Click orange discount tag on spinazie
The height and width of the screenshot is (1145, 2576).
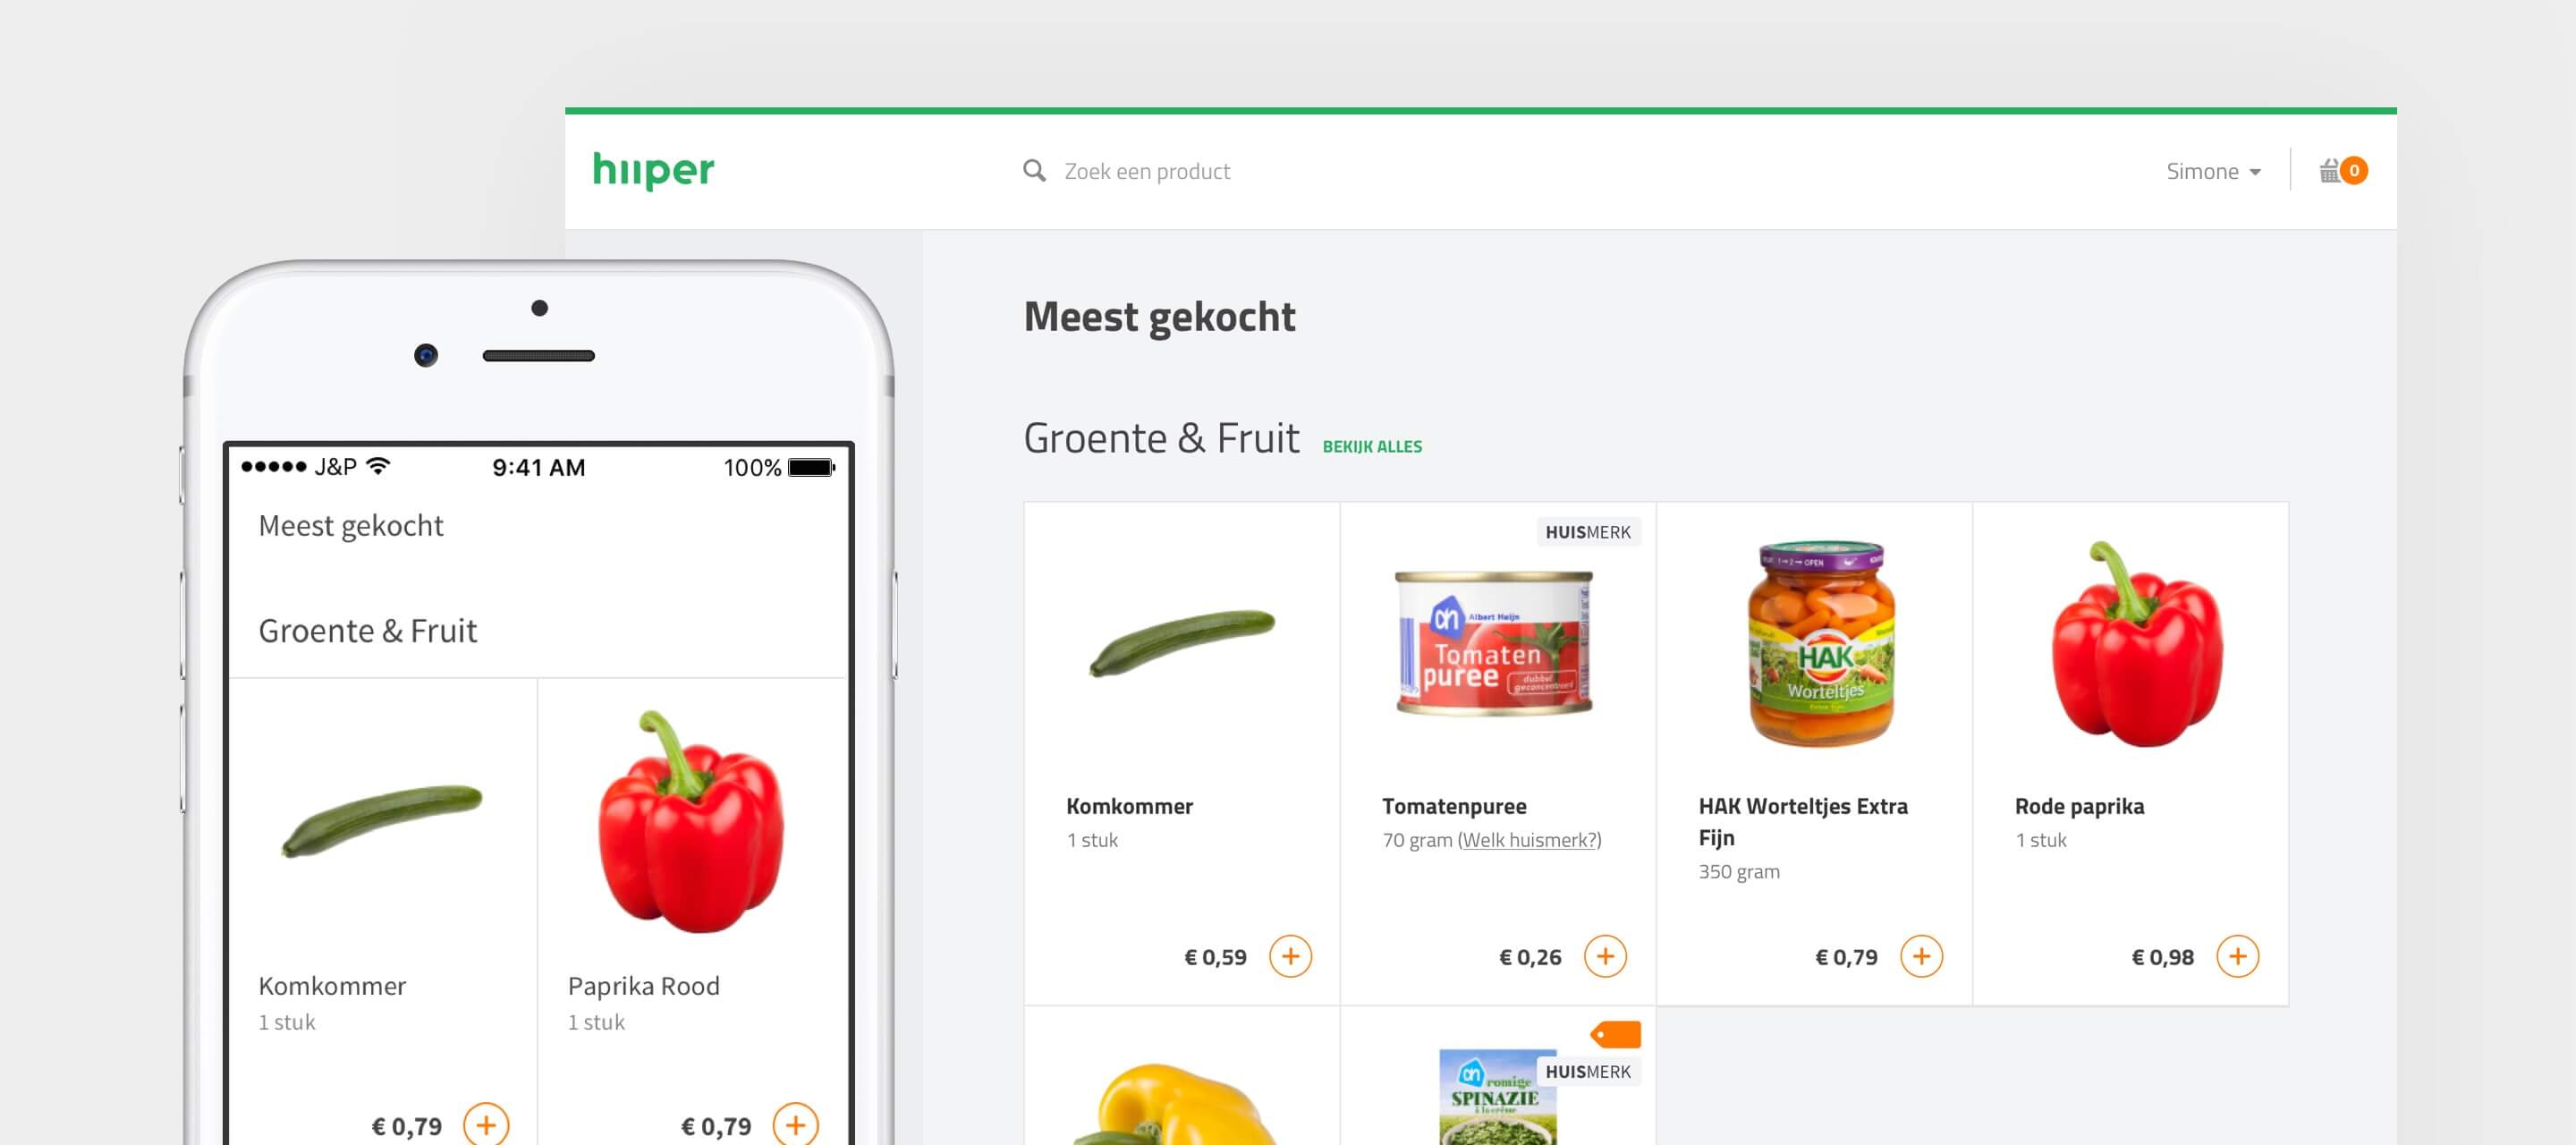click(1615, 1034)
